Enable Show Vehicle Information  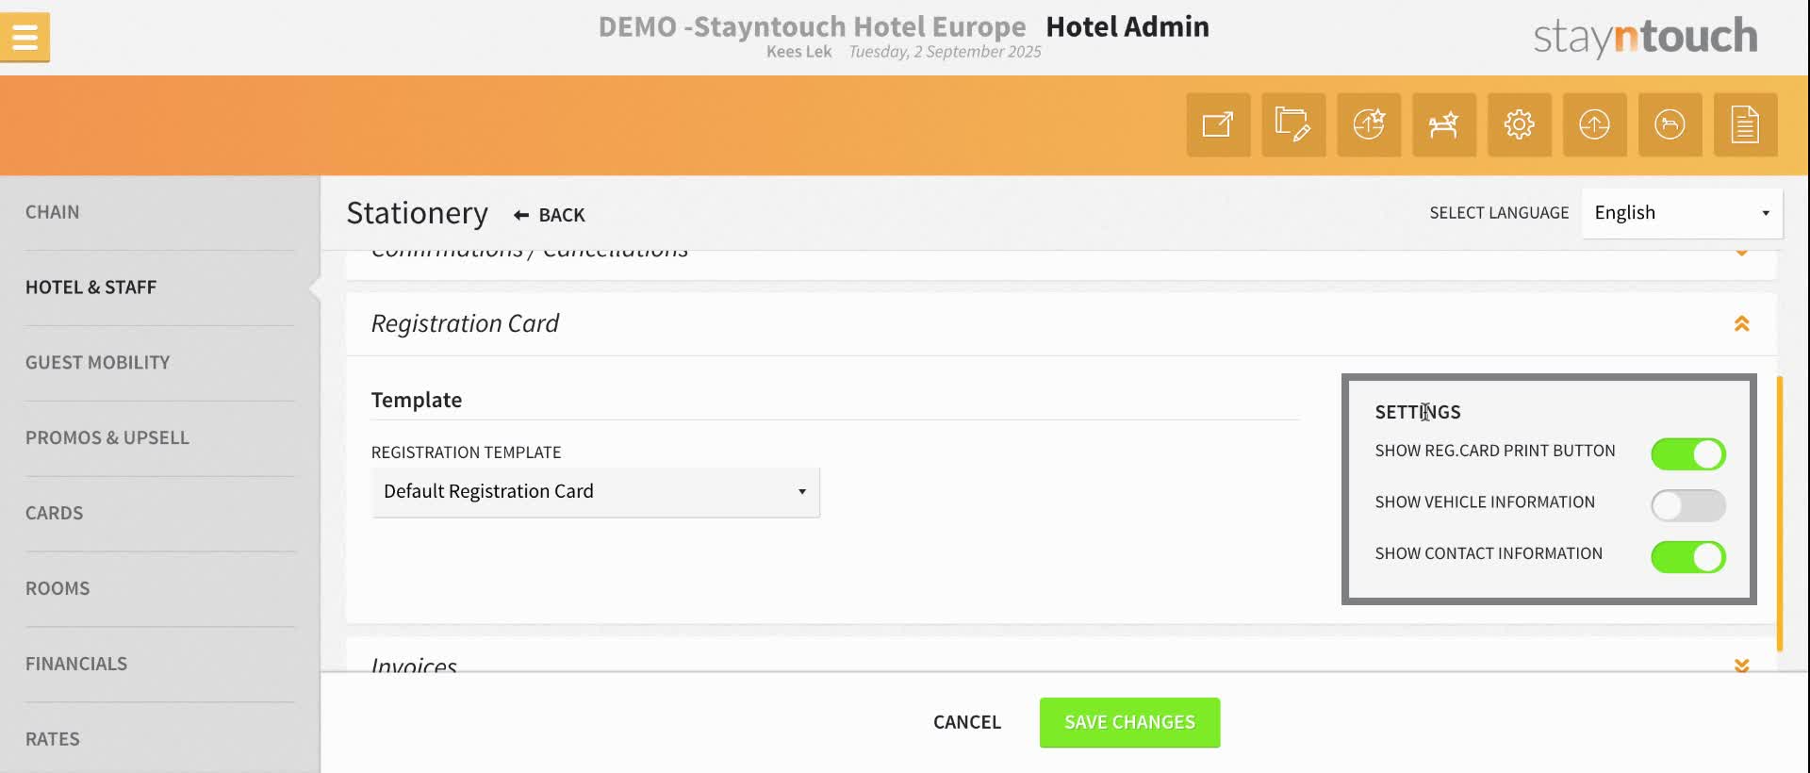tap(1688, 505)
